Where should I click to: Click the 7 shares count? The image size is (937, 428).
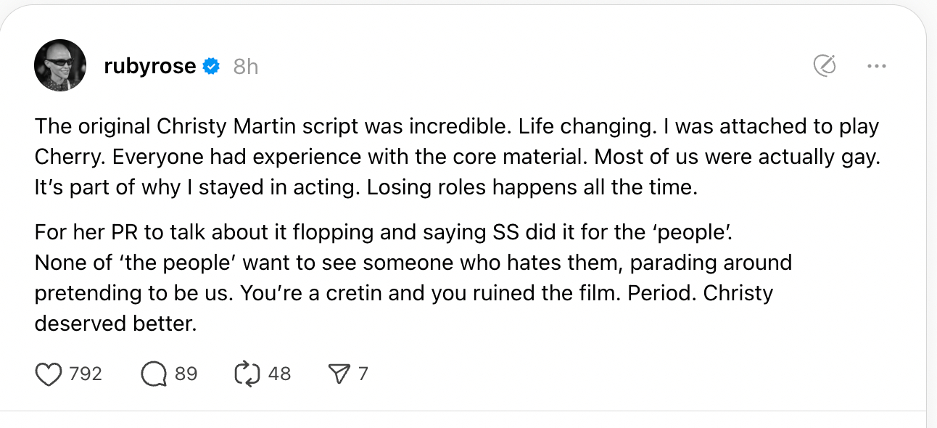(363, 374)
